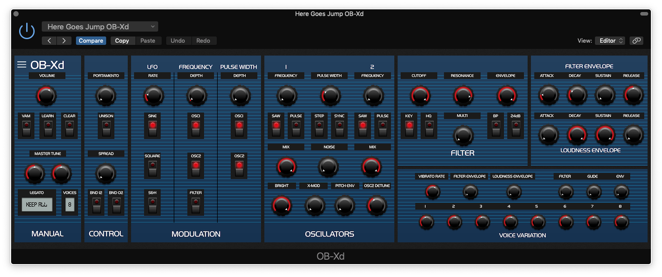Click the OSC2 DETUNE knob
This screenshot has height=277, width=662.
pos(377,205)
